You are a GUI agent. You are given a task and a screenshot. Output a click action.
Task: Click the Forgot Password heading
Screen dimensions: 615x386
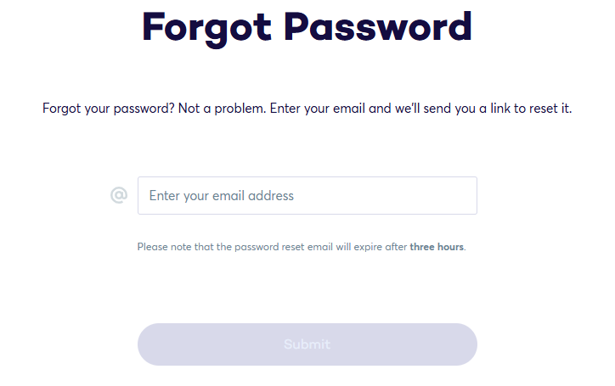[x=307, y=27]
